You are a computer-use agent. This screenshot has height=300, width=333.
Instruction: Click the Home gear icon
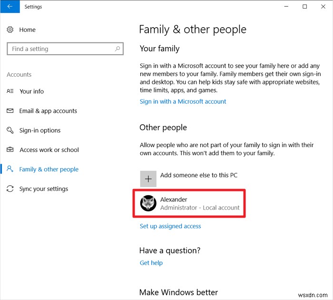click(10, 30)
